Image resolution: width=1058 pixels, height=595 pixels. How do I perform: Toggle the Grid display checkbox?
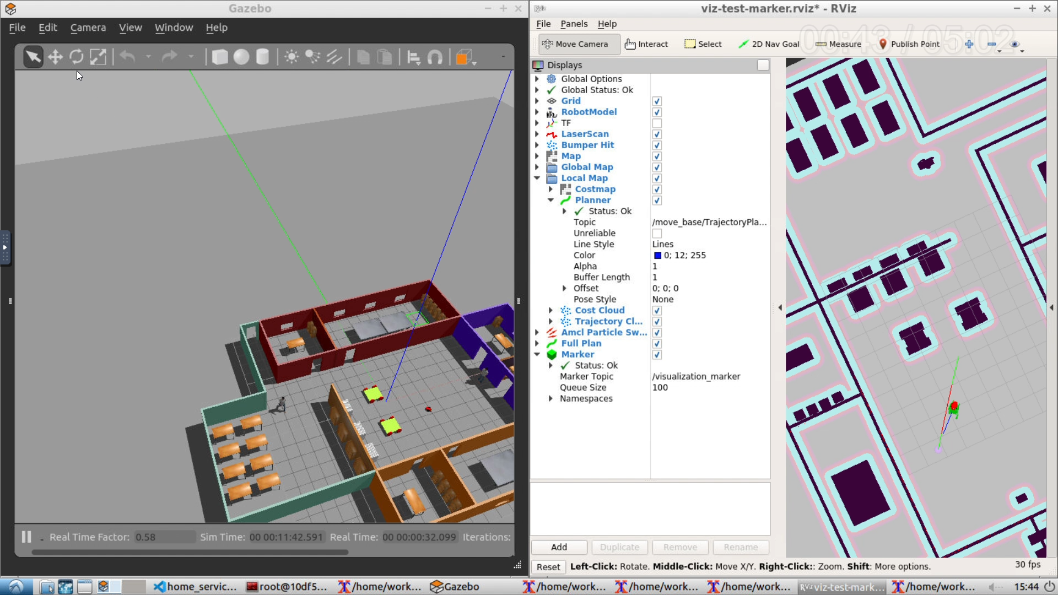pos(657,101)
